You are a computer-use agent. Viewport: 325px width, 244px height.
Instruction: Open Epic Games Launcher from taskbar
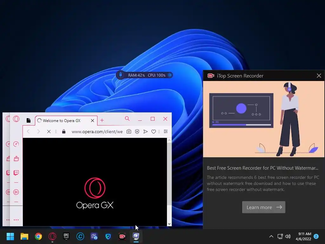pos(66,236)
